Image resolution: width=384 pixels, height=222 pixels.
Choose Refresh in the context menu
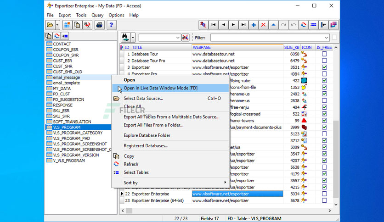coord(170,164)
